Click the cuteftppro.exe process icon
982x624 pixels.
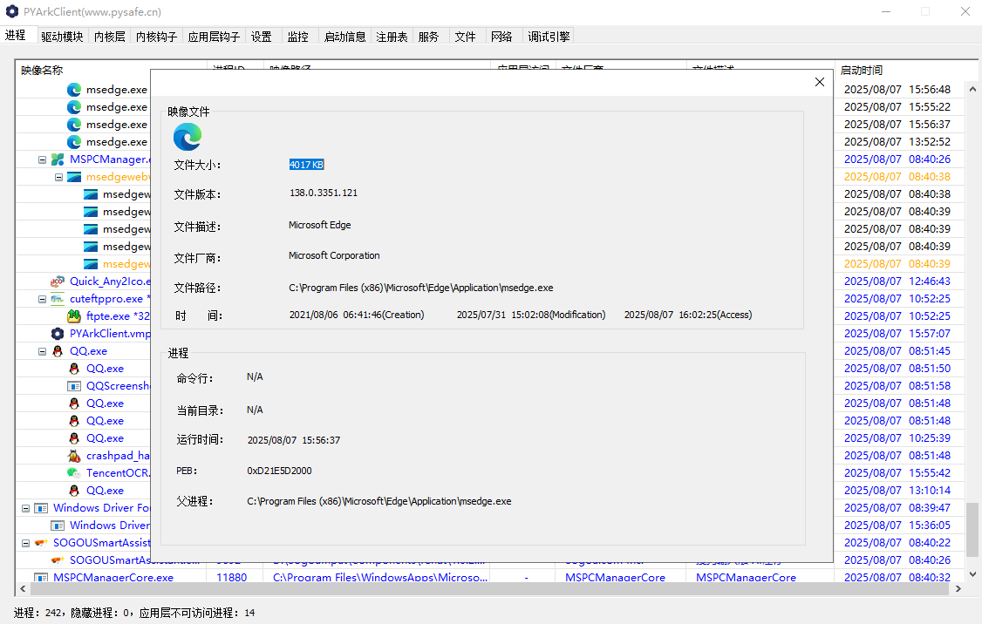(58, 299)
